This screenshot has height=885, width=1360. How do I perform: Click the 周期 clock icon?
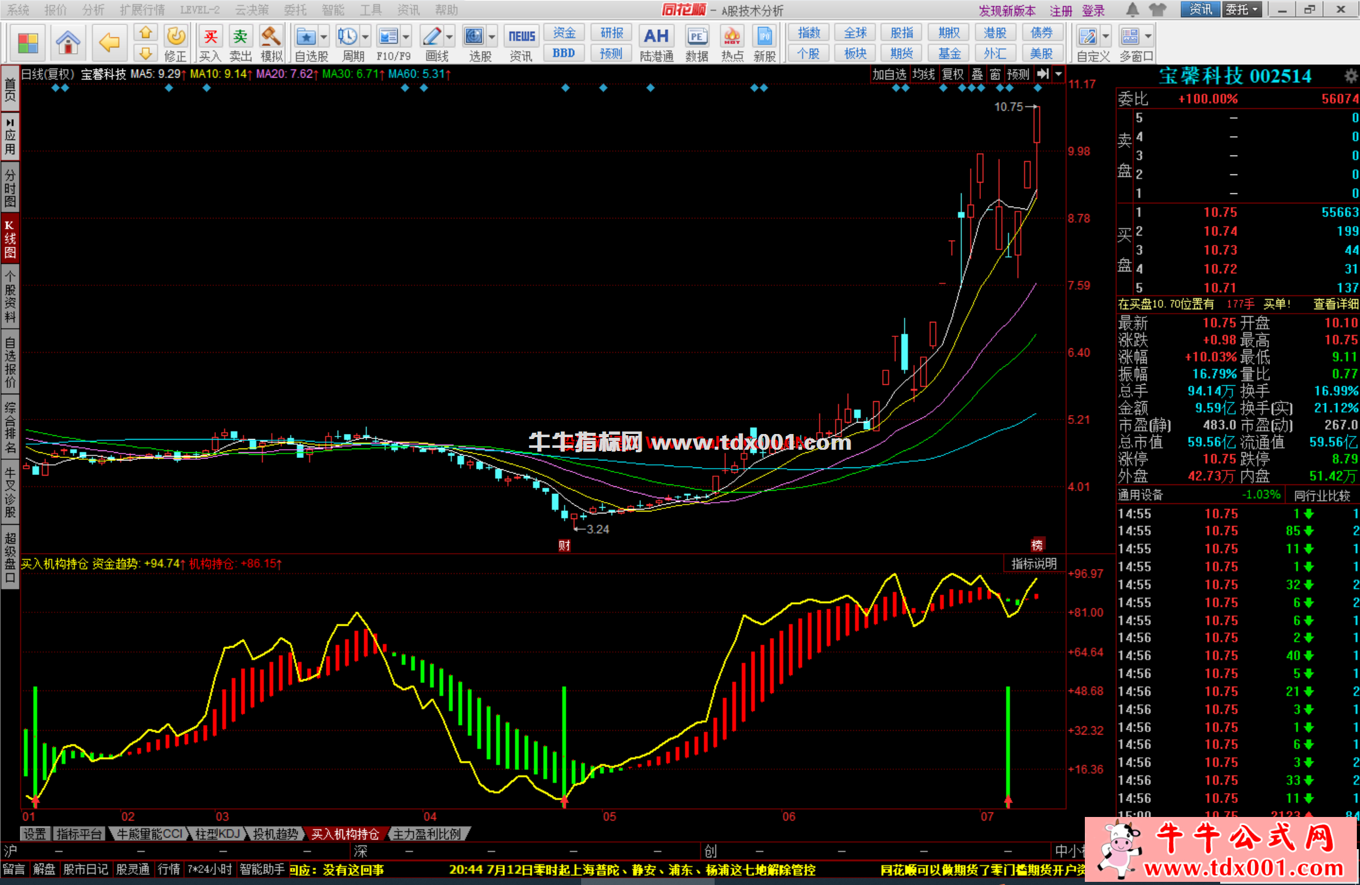[347, 37]
